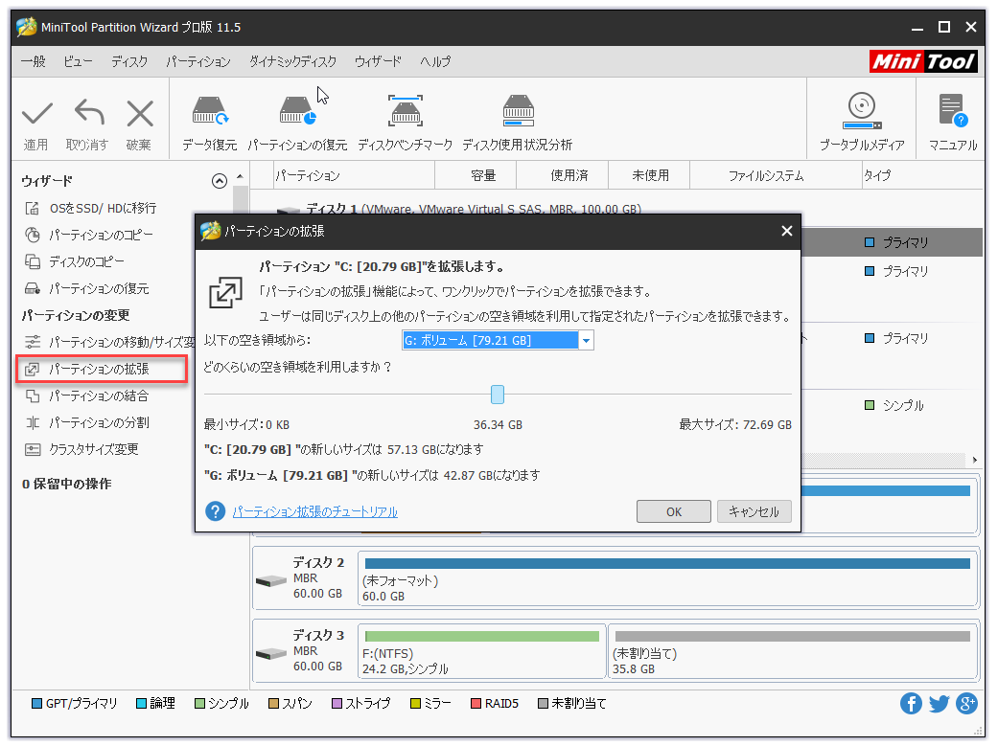Click the ブータブルメディア icon
The height and width of the screenshot is (746, 998).
pyautogui.click(x=862, y=111)
